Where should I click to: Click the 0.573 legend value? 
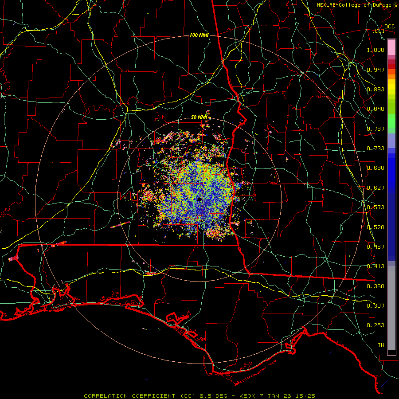pos(376,207)
